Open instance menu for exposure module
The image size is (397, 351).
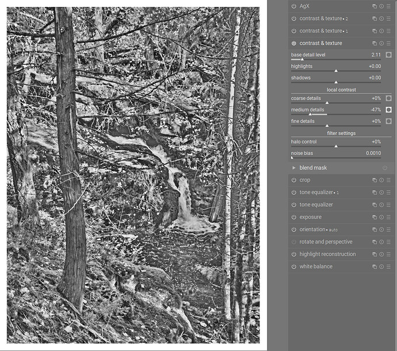(x=375, y=217)
